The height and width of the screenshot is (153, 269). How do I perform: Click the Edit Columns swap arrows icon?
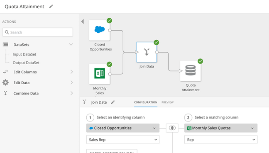tap(5, 72)
